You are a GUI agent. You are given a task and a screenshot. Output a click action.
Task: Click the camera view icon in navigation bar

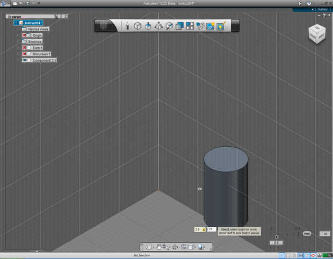184,247
